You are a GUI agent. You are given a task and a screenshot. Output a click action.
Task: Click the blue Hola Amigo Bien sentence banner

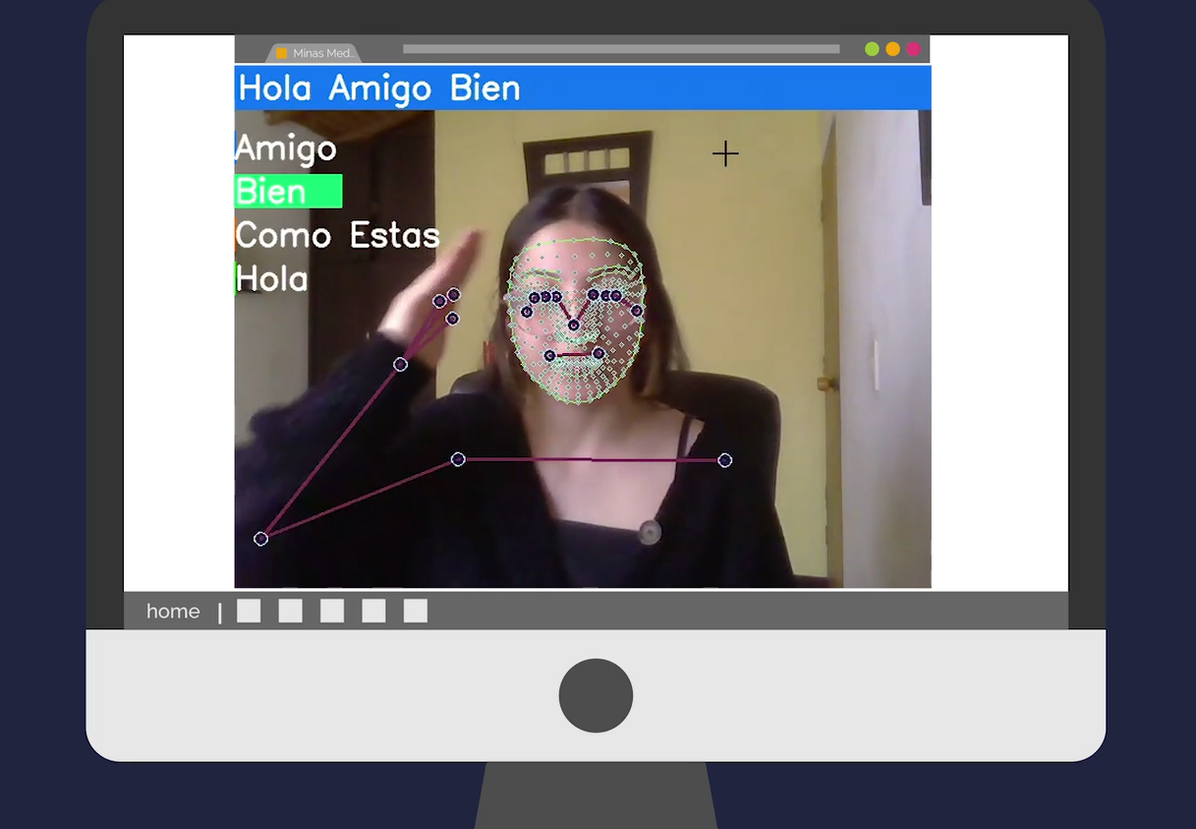click(582, 88)
